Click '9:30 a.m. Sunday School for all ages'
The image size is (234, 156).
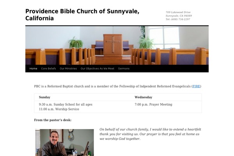[66, 105]
